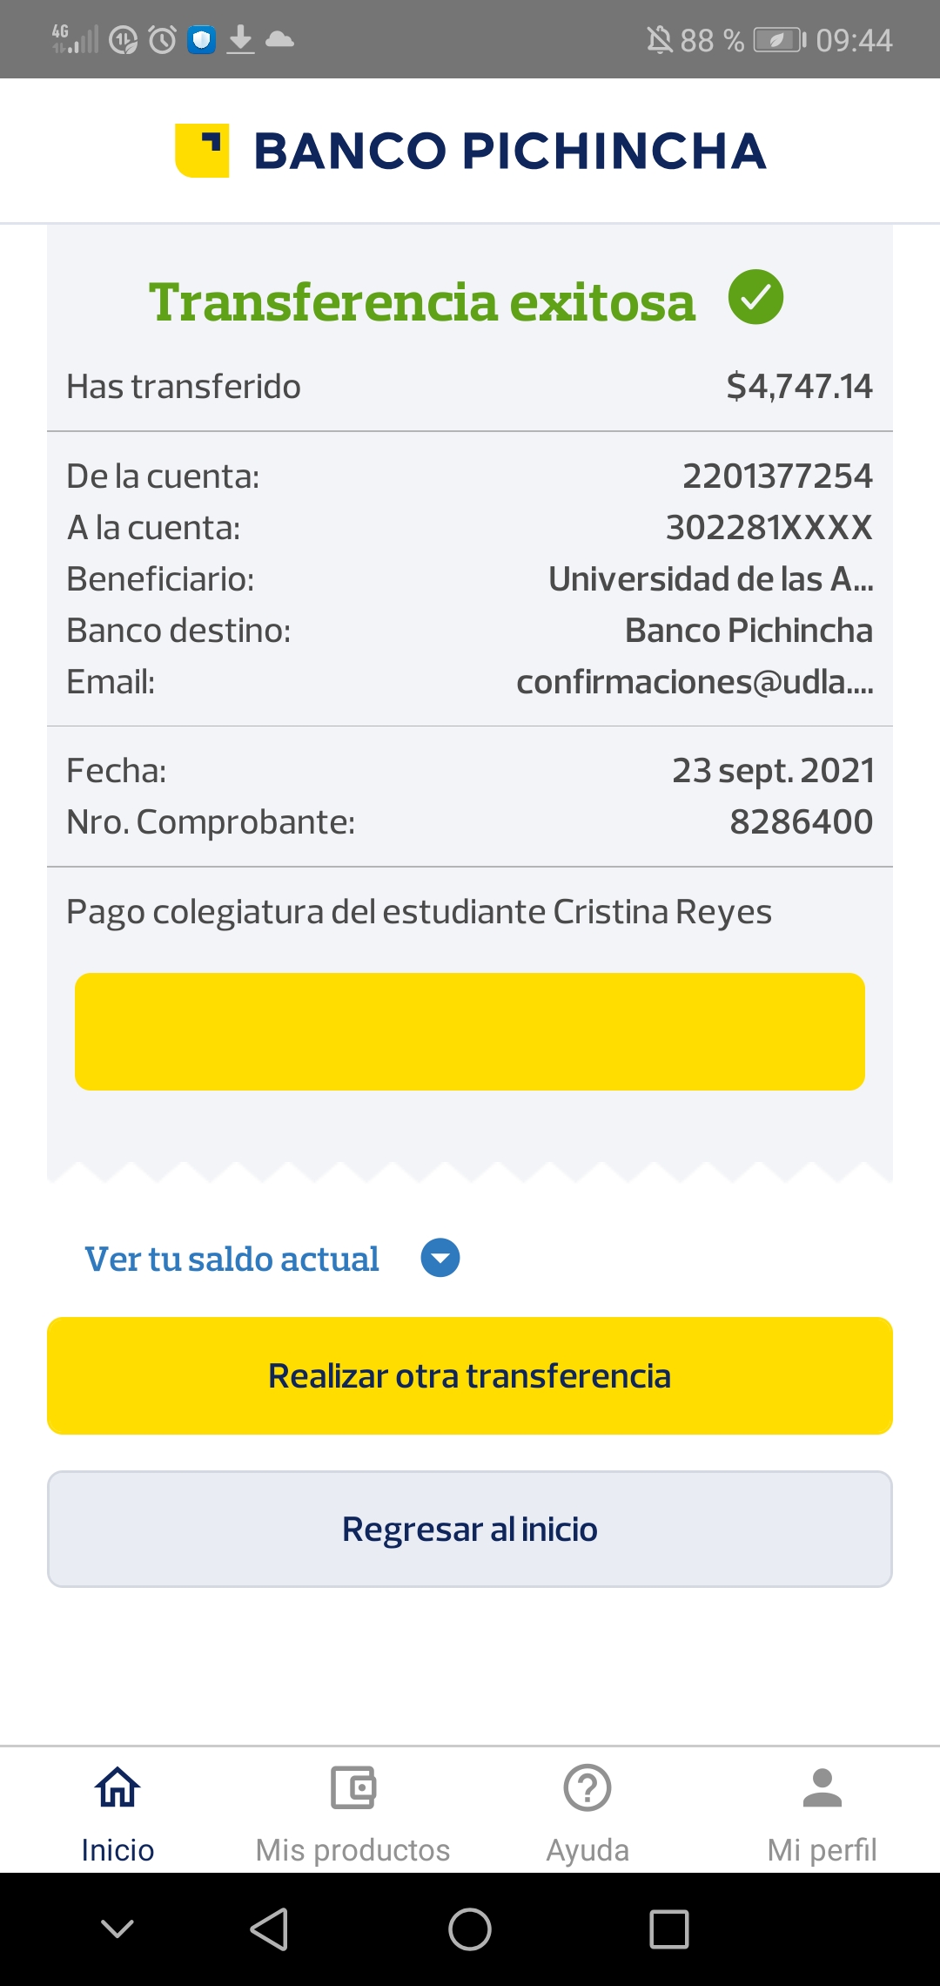Tap the blank yellow button in receipt
The image size is (940, 1986).
pos(470,1031)
